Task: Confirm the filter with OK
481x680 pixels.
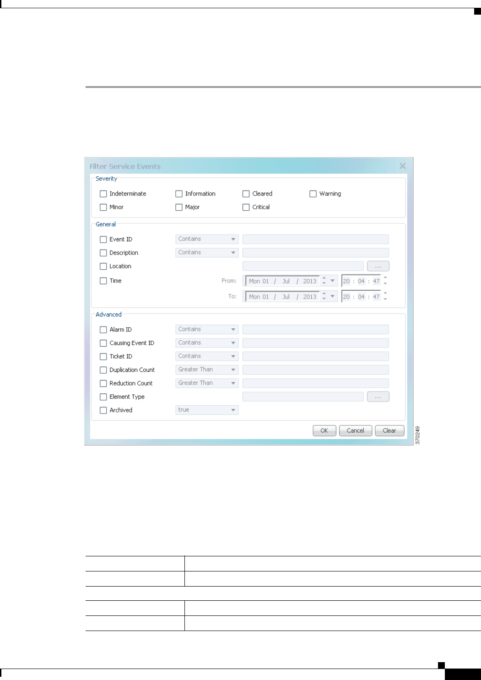Action: (x=324, y=431)
